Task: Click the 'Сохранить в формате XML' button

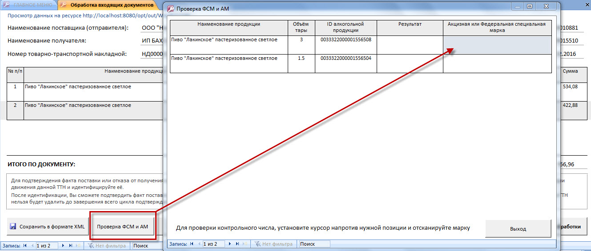Action: (47, 227)
